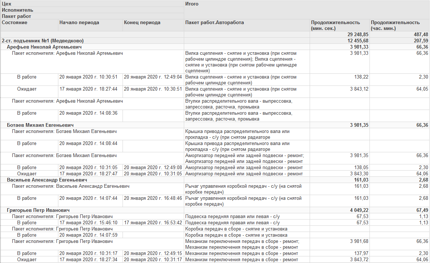This screenshot has width=430, height=263.
Task: Select start time '20 января 2020 г. 10:31:17'
Action: pos(88,254)
